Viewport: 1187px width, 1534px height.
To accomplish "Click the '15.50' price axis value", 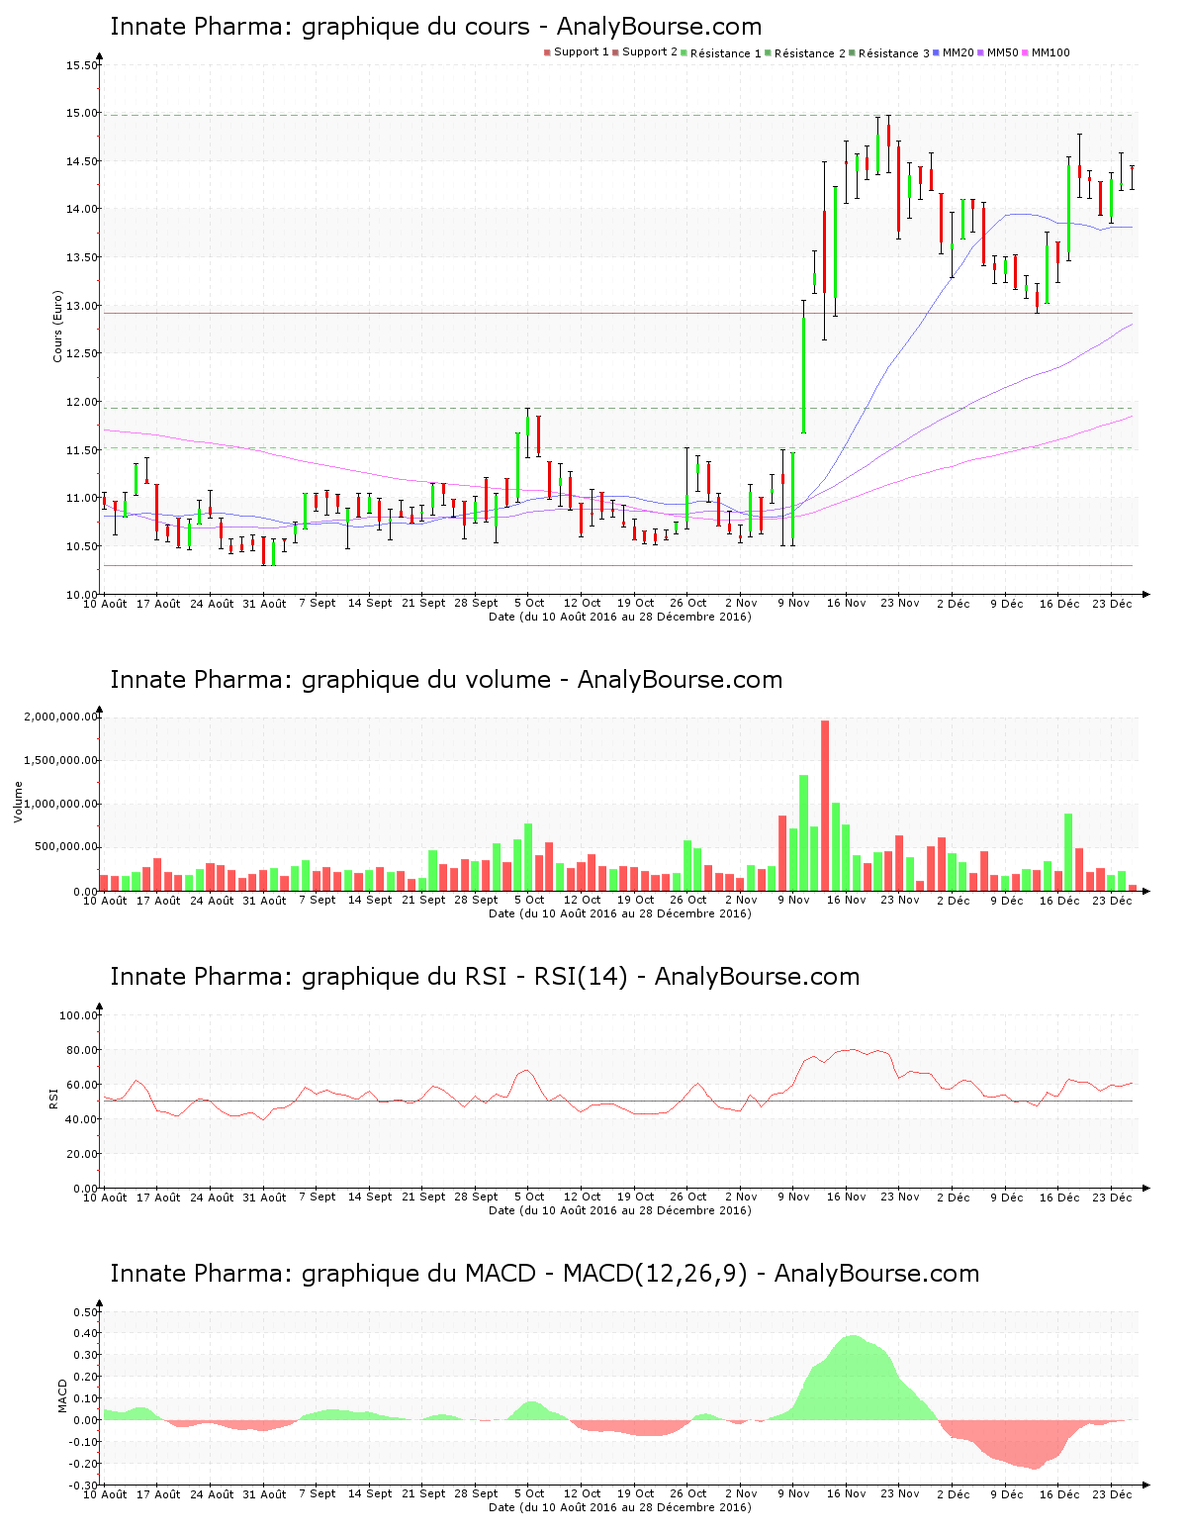I will [82, 65].
